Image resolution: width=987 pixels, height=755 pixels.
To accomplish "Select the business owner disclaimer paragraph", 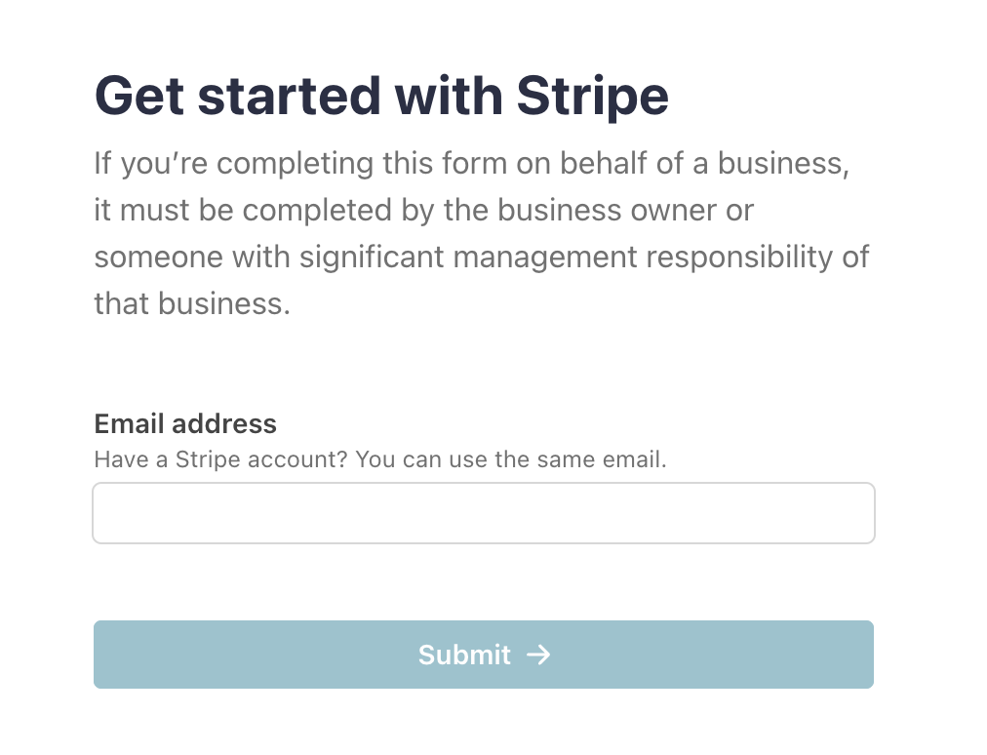I will [481, 233].
